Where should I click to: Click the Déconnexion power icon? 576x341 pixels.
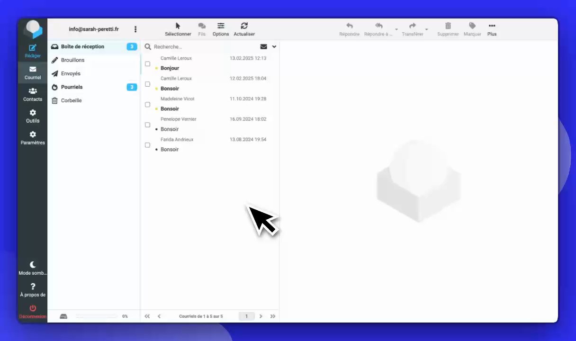click(x=33, y=308)
